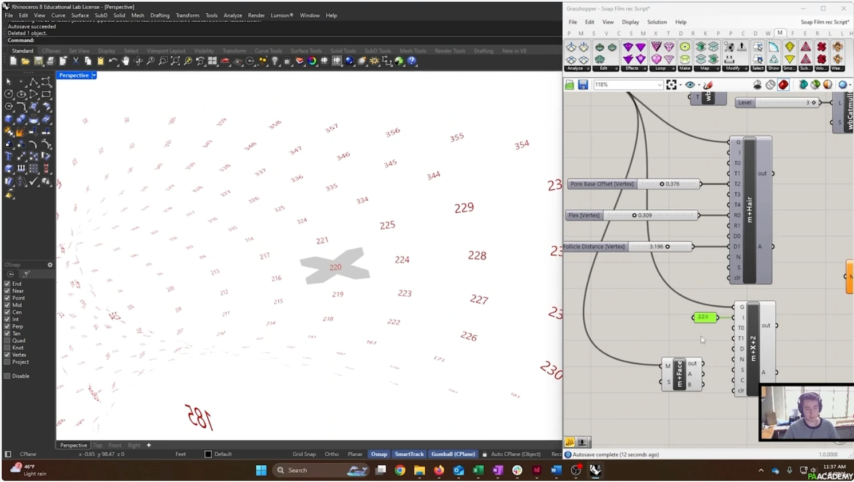Expand the Analyze panel plus button

coord(588,68)
